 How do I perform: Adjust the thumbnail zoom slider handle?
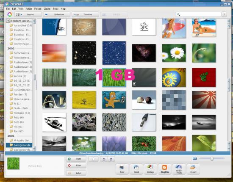(x=212, y=159)
